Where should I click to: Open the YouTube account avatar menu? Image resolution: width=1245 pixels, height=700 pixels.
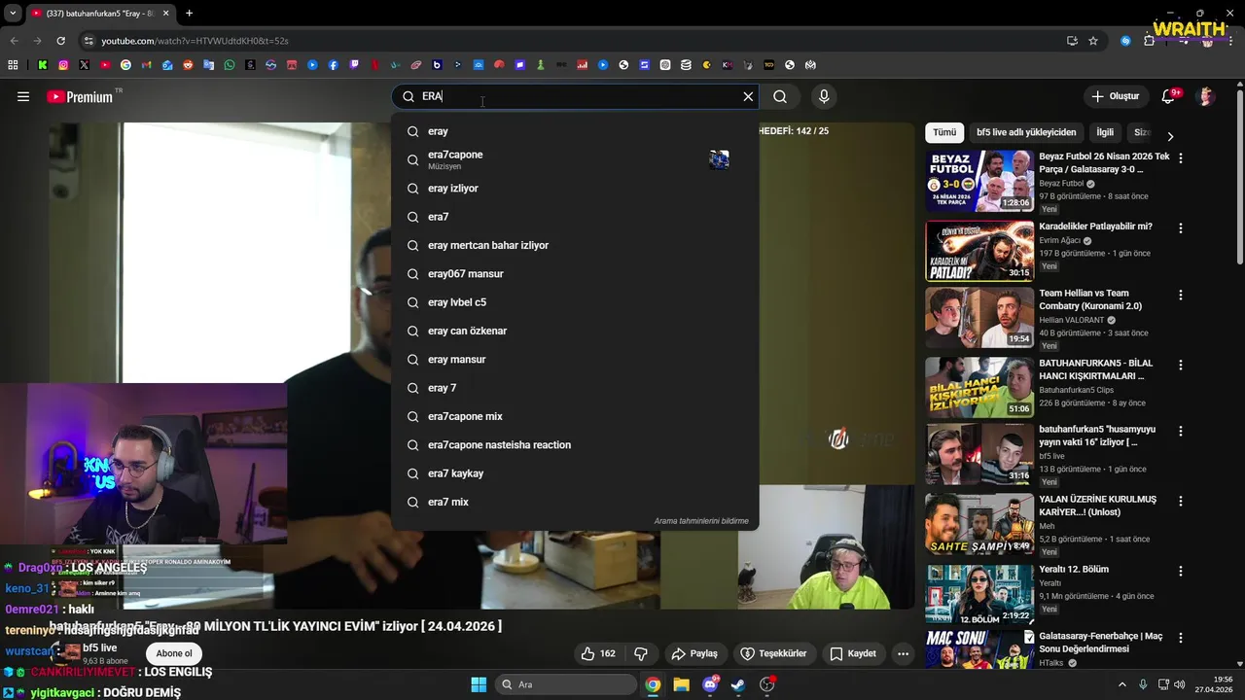click(x=1206, y=96)
